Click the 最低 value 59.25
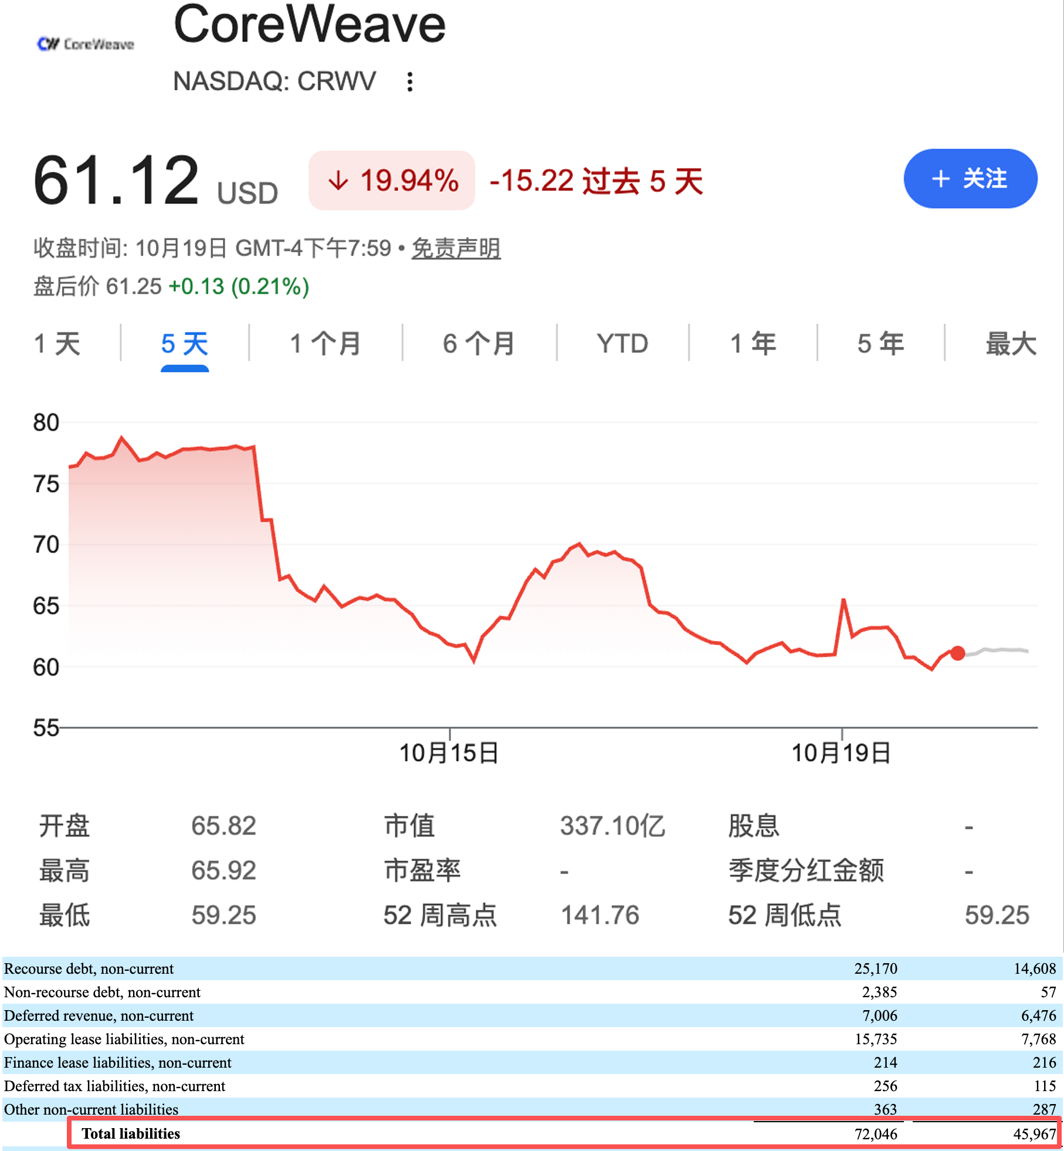The height and width of the screenshot is (1151, 1064). tap(223, 915)
